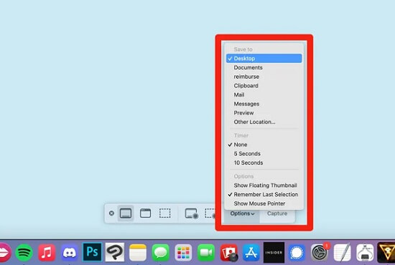Viewport: 395px width, 265px height.
Task: Open FaceTime from the Dock
Action: pyautogui.click(x=206, y=252)
